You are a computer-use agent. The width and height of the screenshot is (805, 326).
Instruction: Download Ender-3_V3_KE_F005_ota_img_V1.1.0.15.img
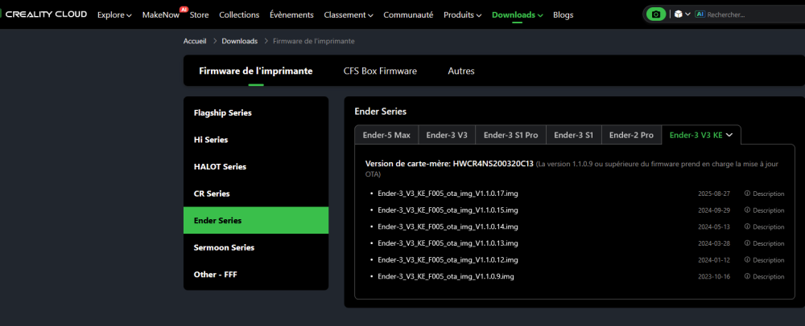pos(448,210)
